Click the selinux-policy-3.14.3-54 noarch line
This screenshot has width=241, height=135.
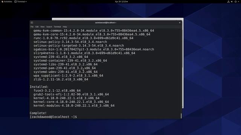pos(70,42)
